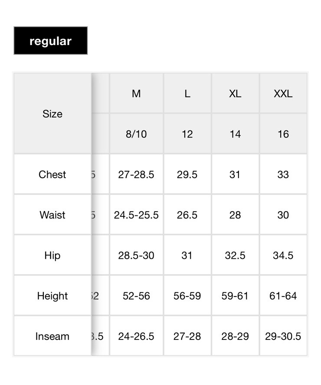The width and height of the screenshot is (321, 385).
Task: Click the Waist row label
Action: [x=52, y=215]
